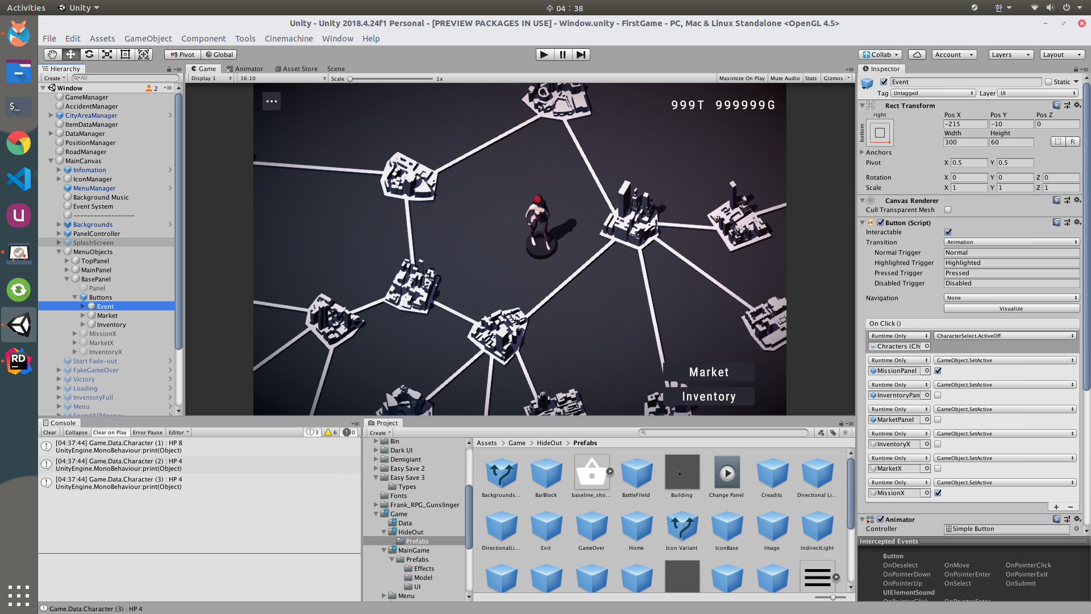Open the Cloud services icon

[x=917, y=55]
